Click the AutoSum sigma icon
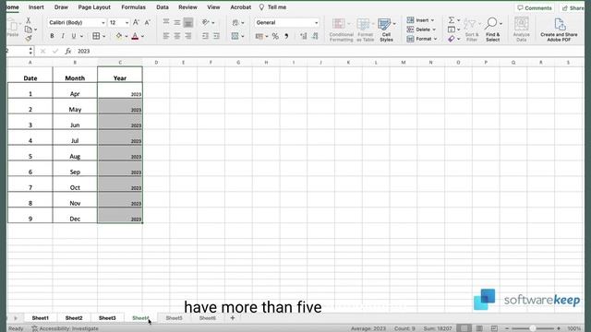Screen dimensions: 591x332 point(452,20)
